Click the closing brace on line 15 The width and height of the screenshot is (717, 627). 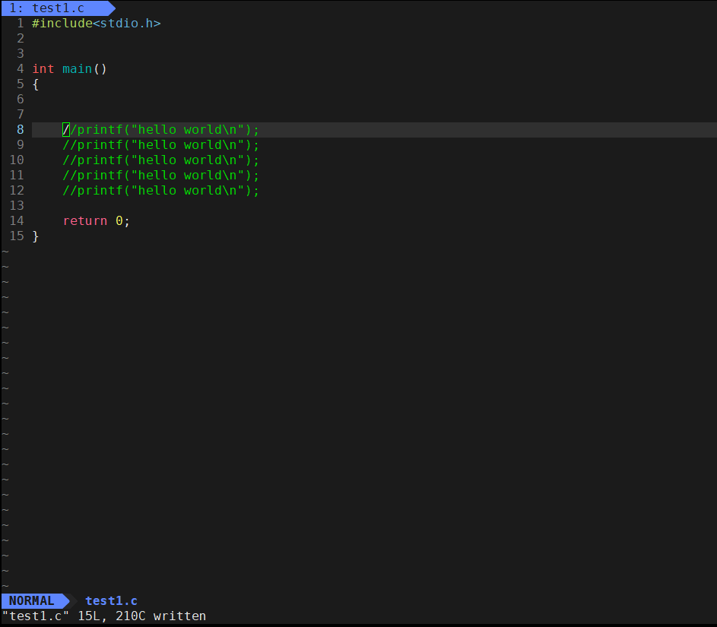(x=36, y=236)
